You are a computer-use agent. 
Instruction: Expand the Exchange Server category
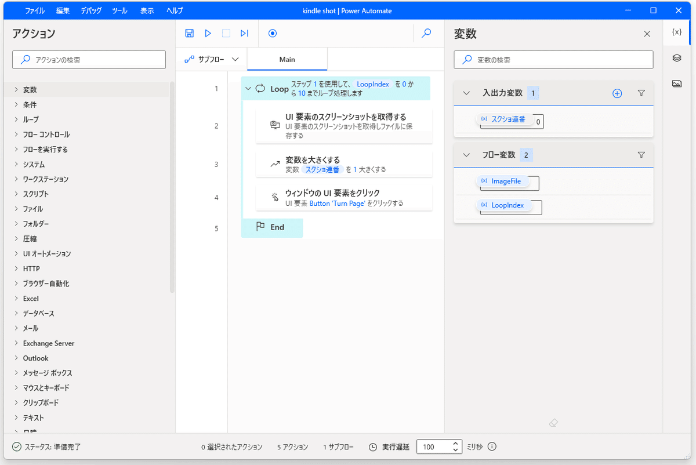[16, 343]
